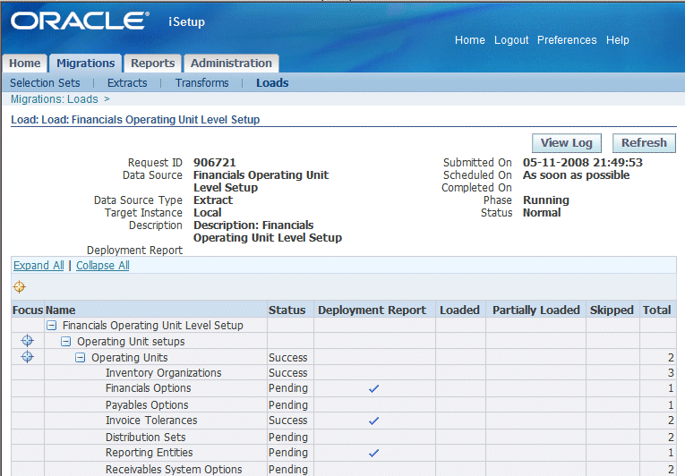Open the Extracts subtab
Viewport: 685px width, 476px height.
point(127,83)
